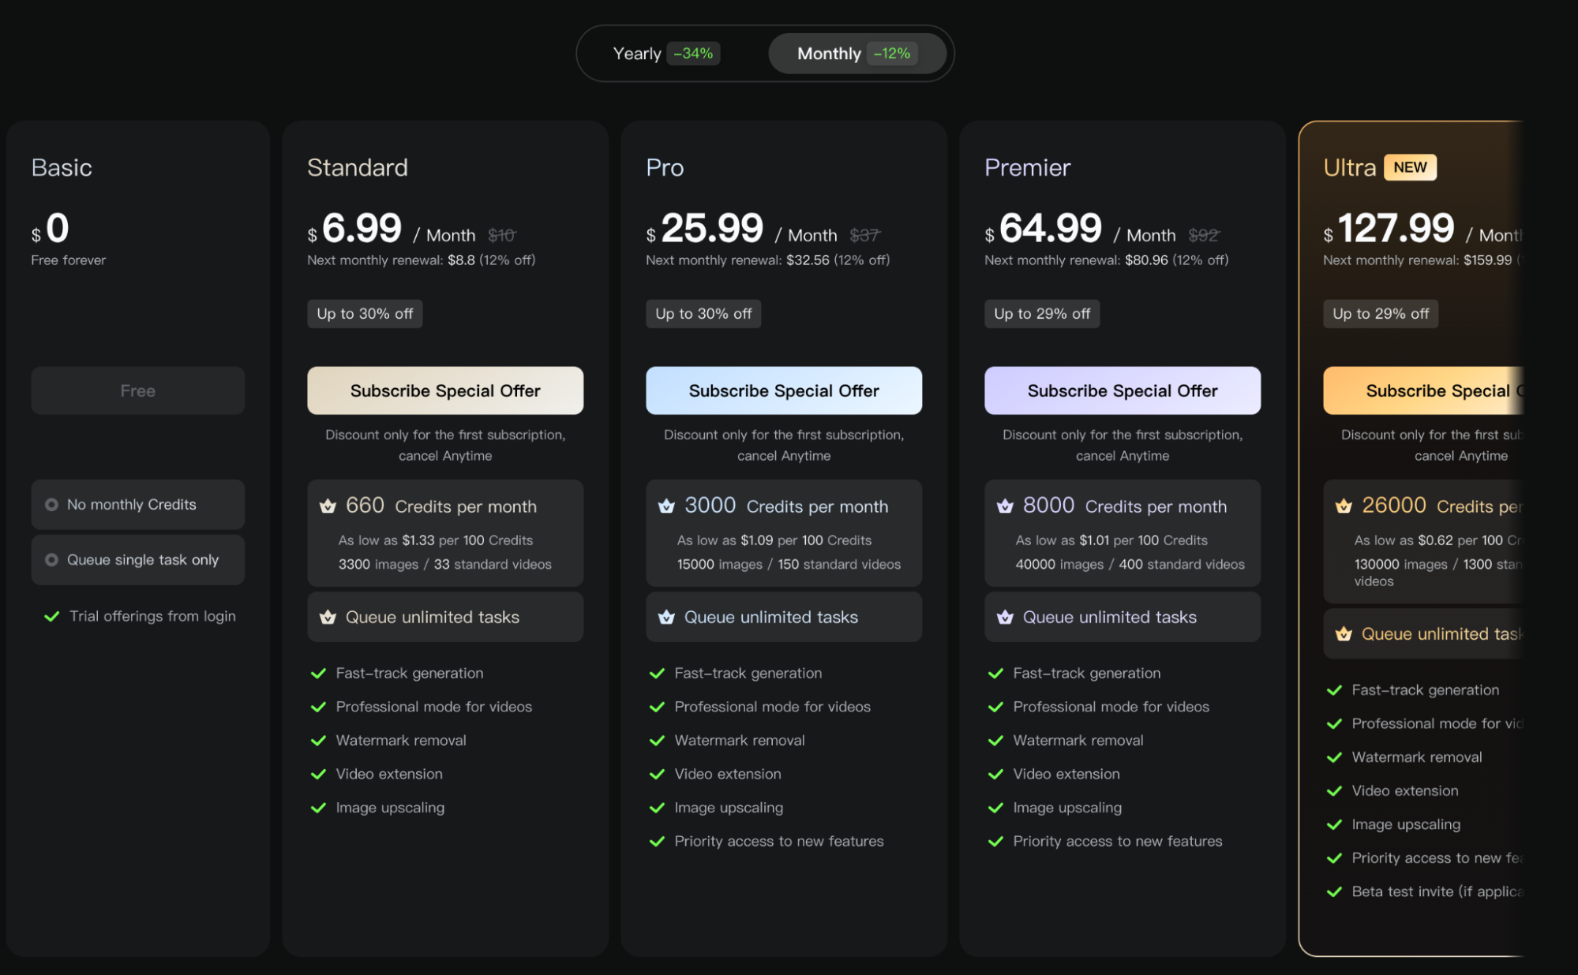Click Pro plan Priority access checkmark
1578x975 pixels.
pos(657,842)
